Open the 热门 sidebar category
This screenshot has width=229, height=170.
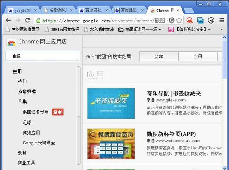[22, 81]
